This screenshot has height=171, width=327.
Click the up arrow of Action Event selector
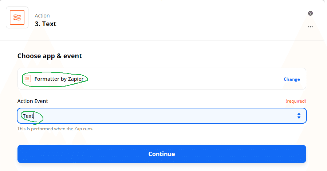coord(299,114)
